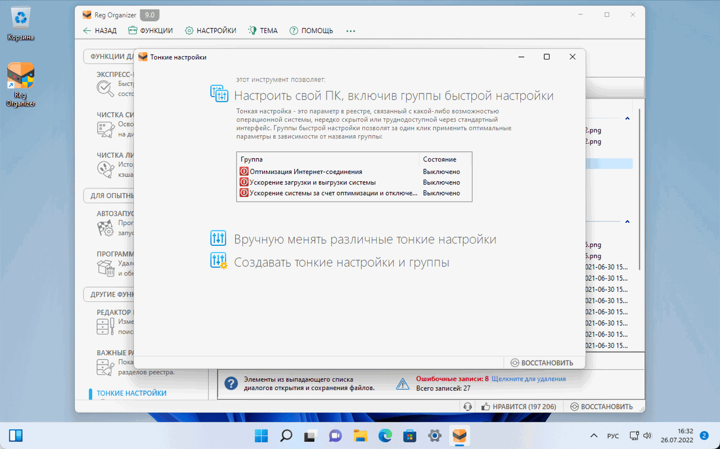This screenshot has width=720, height=449.
Task: Click the НРАВИТСЯ (197 206) like button
Action: [x=519, y=406]
